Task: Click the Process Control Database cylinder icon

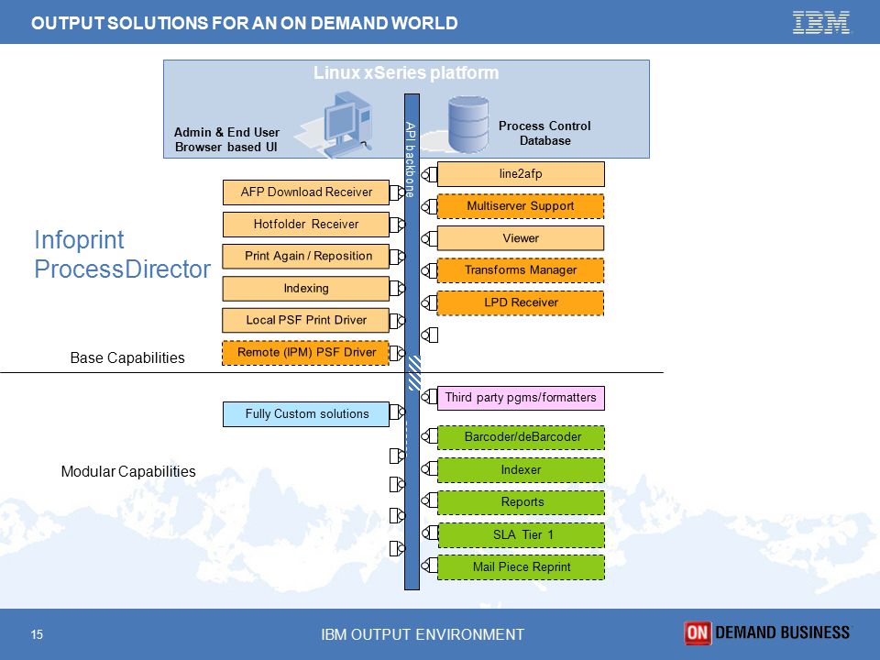Action: pos(468,125)
